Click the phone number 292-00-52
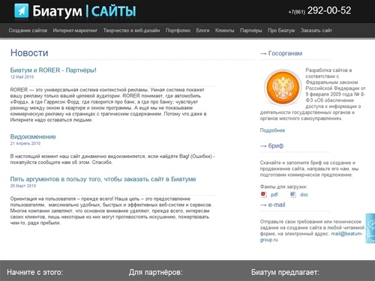 (x=329, y=10)
